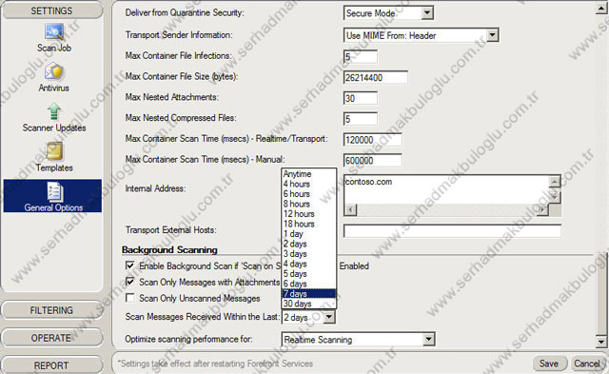Click Transport External Hosts field

coord(452,230)
